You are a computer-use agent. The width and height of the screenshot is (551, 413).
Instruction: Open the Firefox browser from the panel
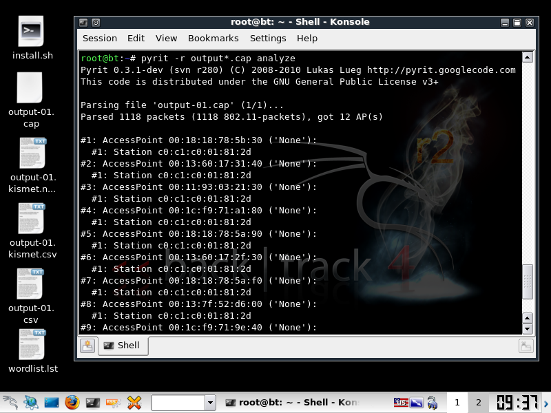click(x=72, y=402)
